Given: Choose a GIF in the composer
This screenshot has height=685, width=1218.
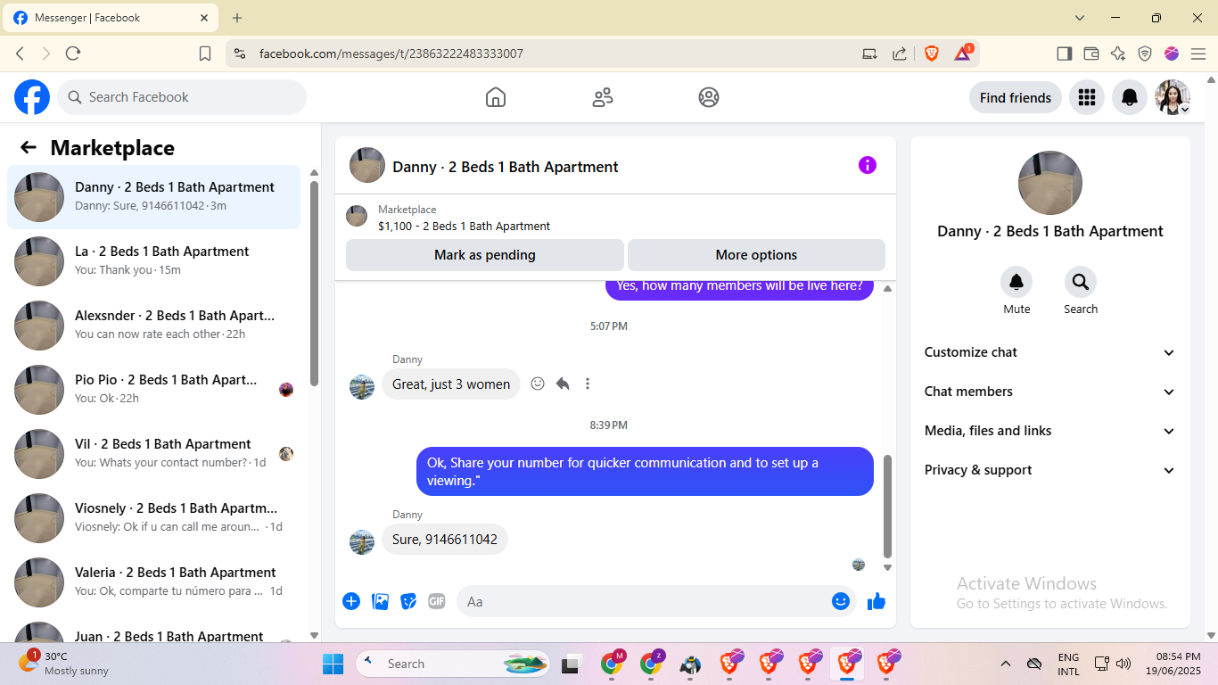Looking at the screenshot, I should click(x=437, y=601).
